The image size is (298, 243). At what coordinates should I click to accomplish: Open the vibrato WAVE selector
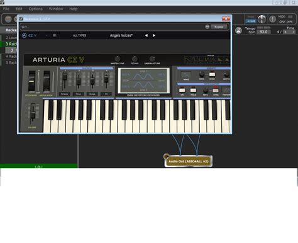[x=186, y=74]
